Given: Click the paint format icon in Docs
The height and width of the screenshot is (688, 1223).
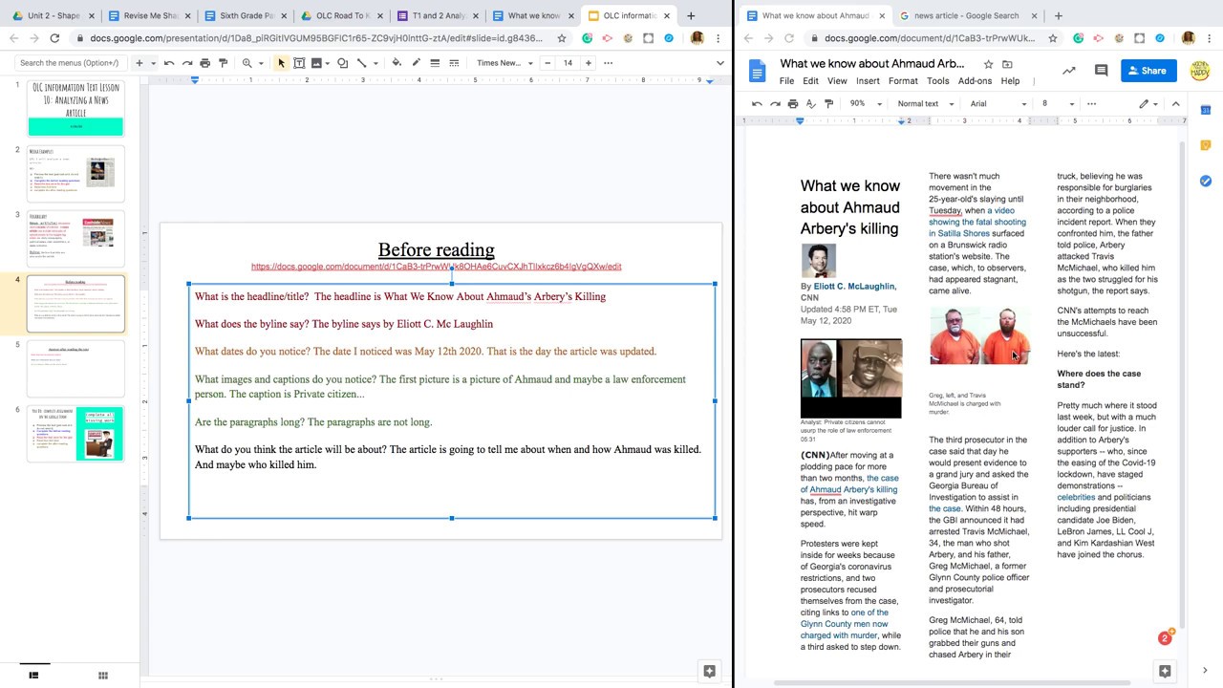Looking at the screenshot, I should coord(828,103).
